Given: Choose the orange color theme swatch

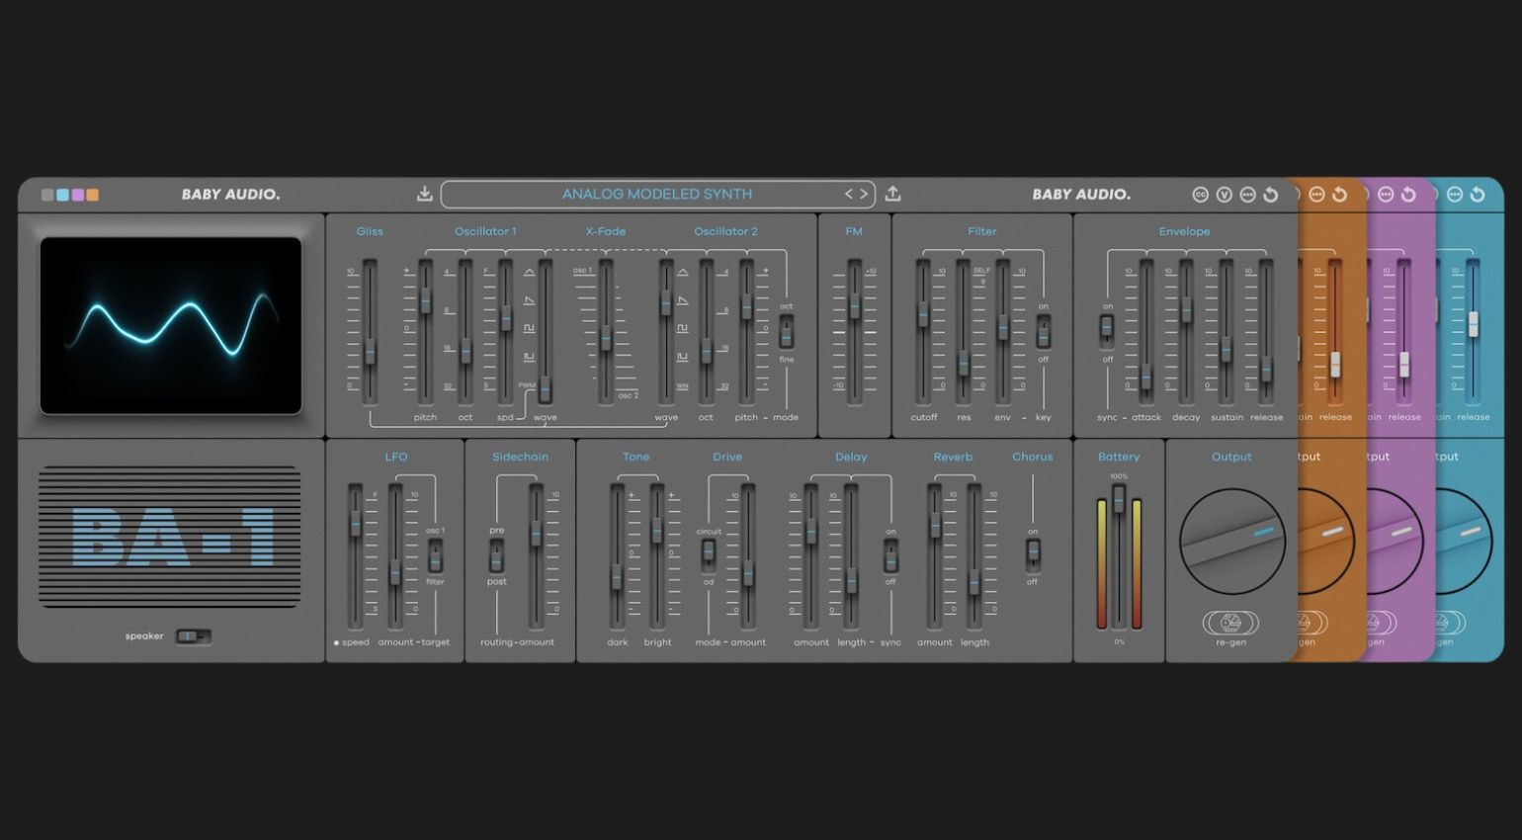Looking at the screenshot, I should 92,195.
